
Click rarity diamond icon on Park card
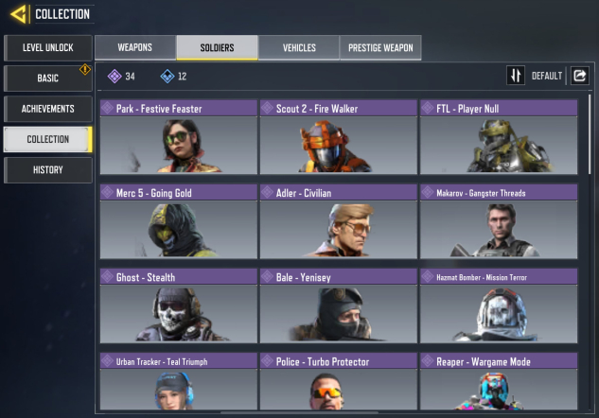pyautogui.click(x=107, y=108)
